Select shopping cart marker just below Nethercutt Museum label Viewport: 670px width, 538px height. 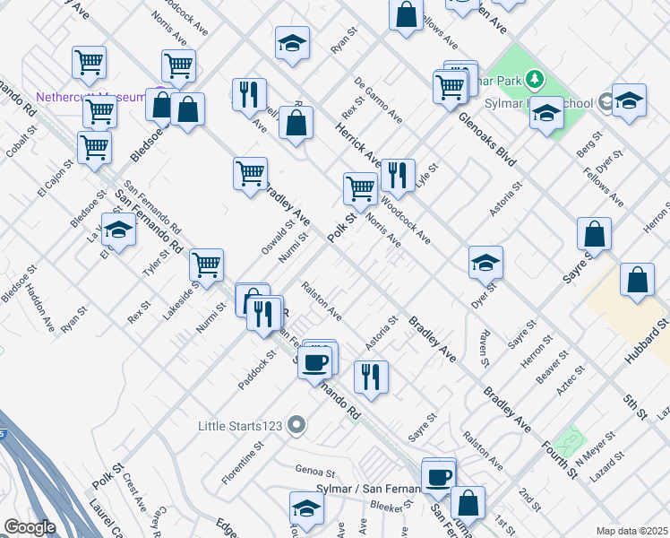coord(99,111)
